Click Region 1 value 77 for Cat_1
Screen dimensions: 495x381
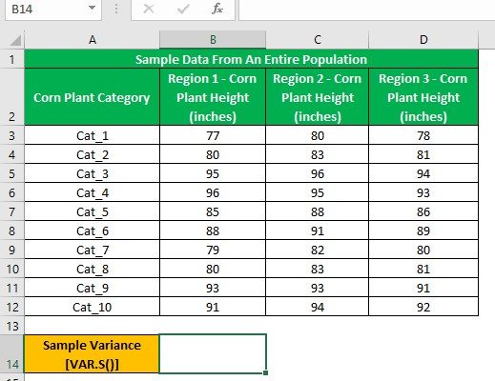[x=213, y=135]
